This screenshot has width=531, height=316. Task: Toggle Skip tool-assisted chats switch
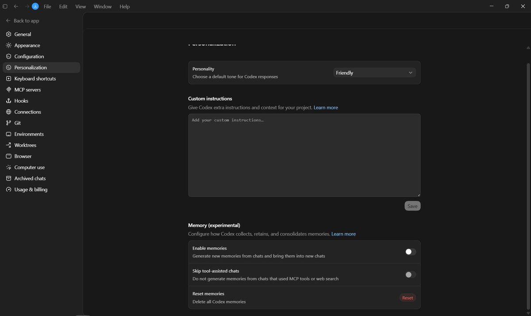(411, 274)
